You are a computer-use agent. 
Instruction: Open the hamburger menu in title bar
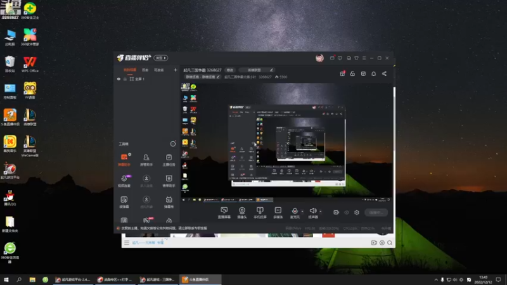coord(364,58)
